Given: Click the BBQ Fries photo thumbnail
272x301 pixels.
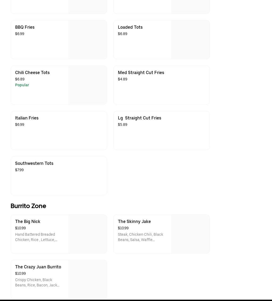Looking at the screenshot, I should click(87, 40).
